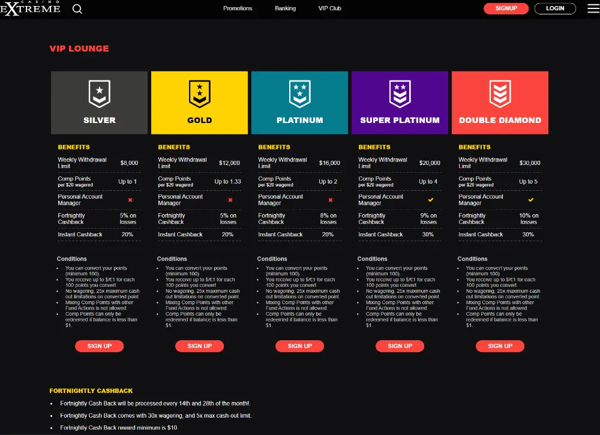Click the Platinum tier badge icon
Image resolution: width=600 pixels, height=435 pixels.
click(299, 94)
